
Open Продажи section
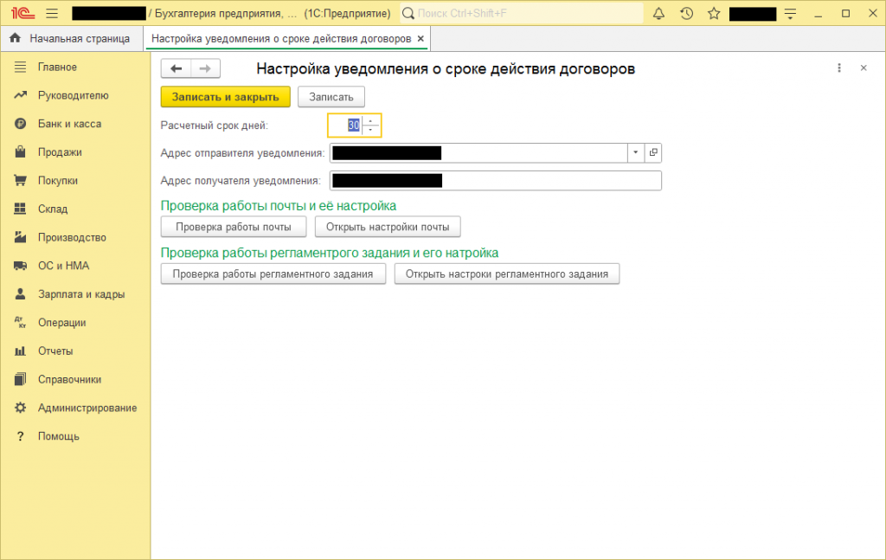click(x=60, y=152)
